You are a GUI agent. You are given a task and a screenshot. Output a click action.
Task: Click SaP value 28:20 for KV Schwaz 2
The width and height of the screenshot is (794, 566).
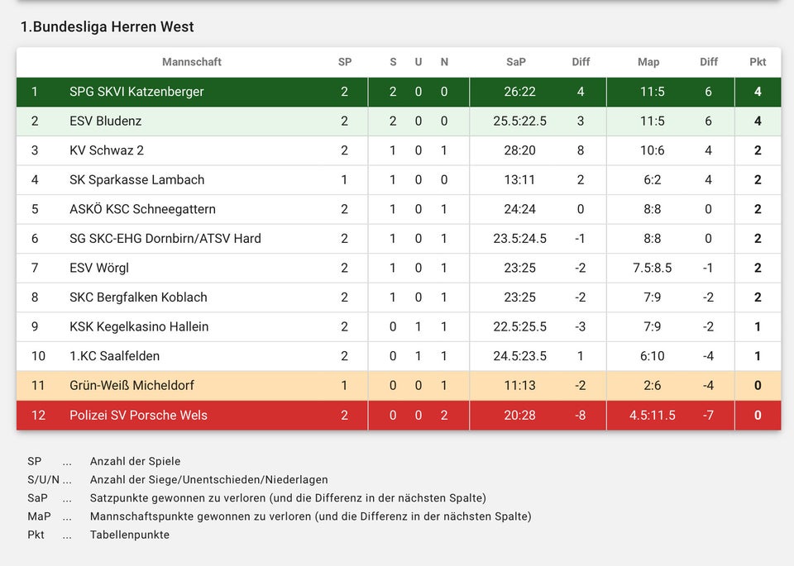[519, 150]
